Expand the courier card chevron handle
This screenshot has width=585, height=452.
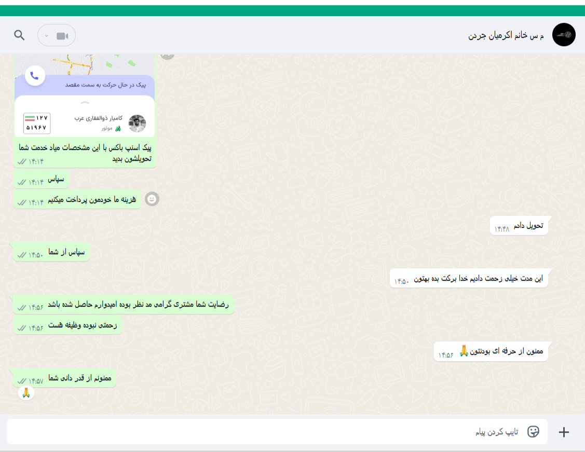click(x=85, y=102)
